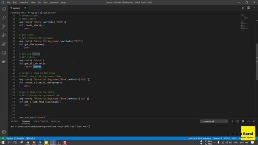Change line endings via CRLF
The width and height of the screenshot is (258, 145).
pos(234,138)
